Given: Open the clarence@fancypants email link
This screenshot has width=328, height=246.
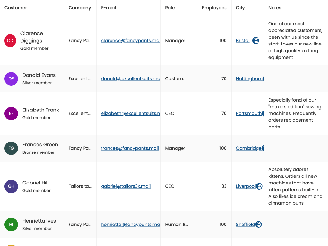Looking at the screenshot, I should point(130,41).
